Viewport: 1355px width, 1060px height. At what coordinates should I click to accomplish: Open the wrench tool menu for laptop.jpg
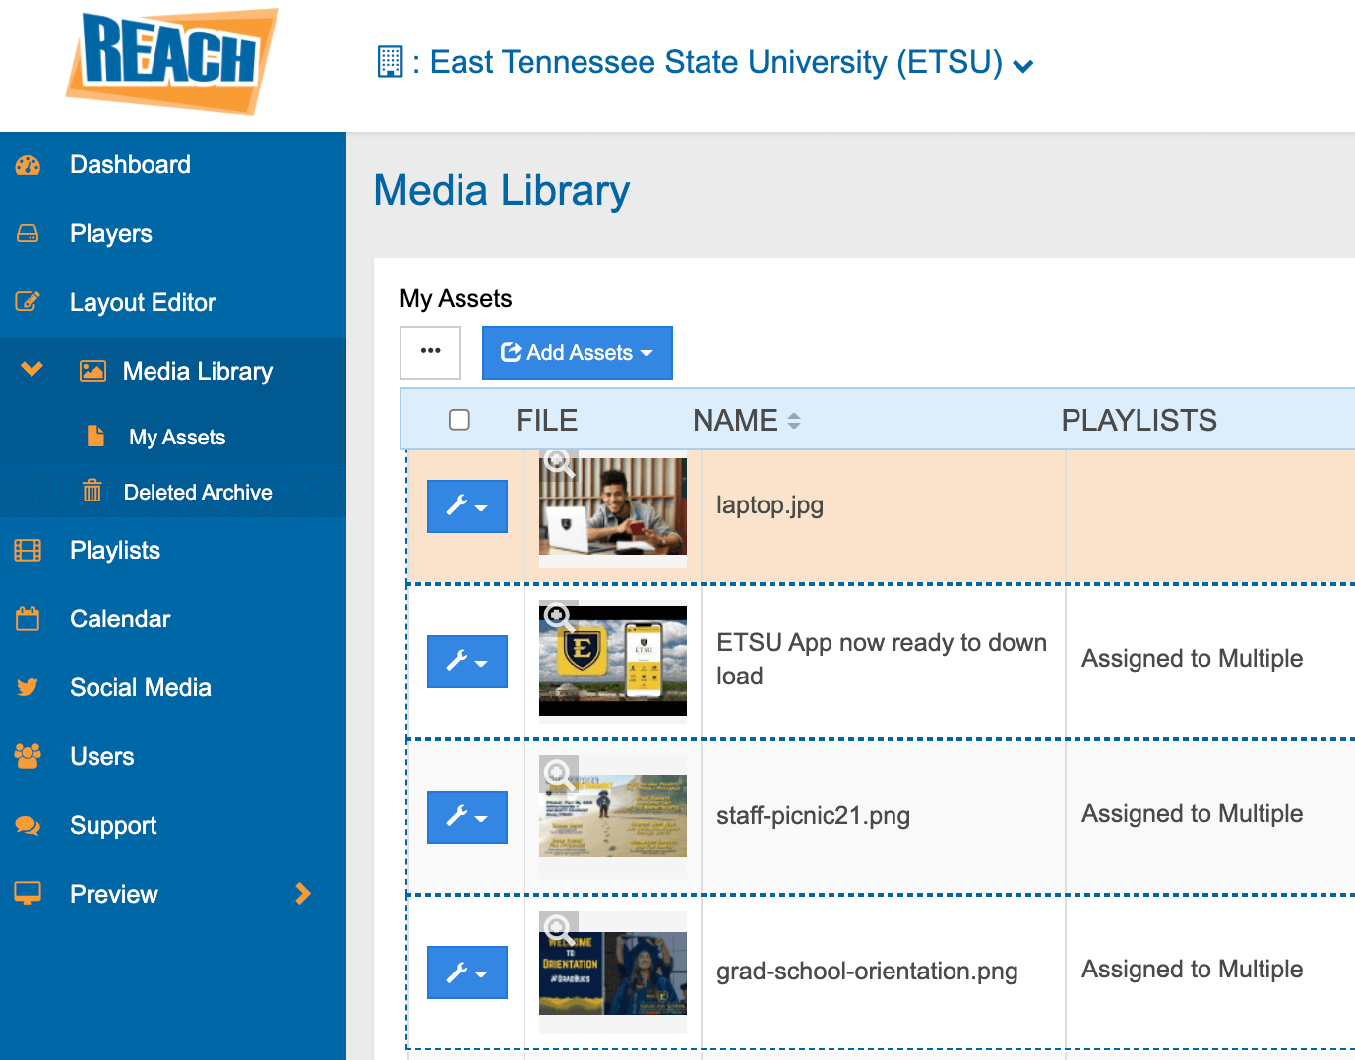point(466,505)
